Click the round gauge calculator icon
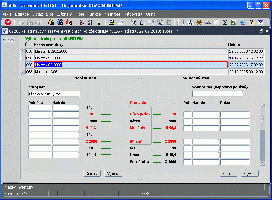272x200 pixels. tap(216, 22)
